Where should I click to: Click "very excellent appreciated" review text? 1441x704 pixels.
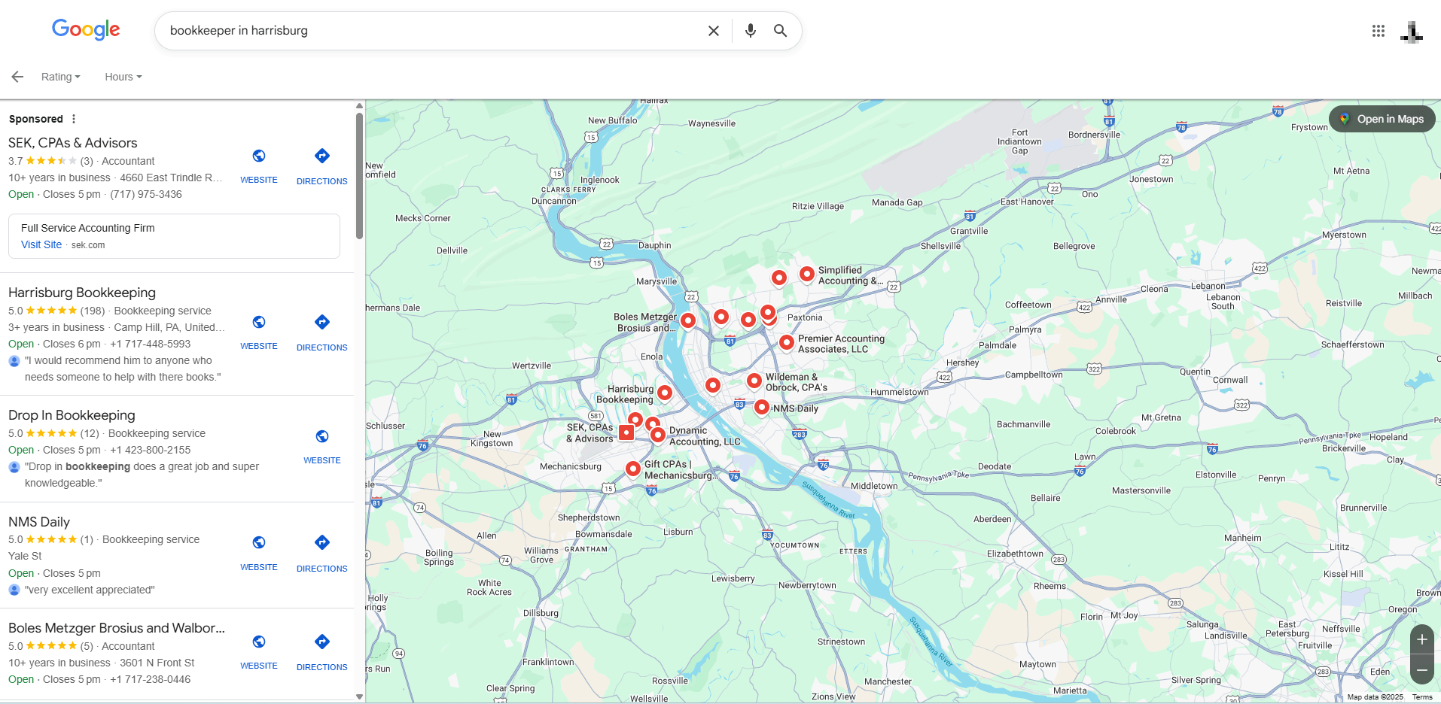click(x=90, y=590)
